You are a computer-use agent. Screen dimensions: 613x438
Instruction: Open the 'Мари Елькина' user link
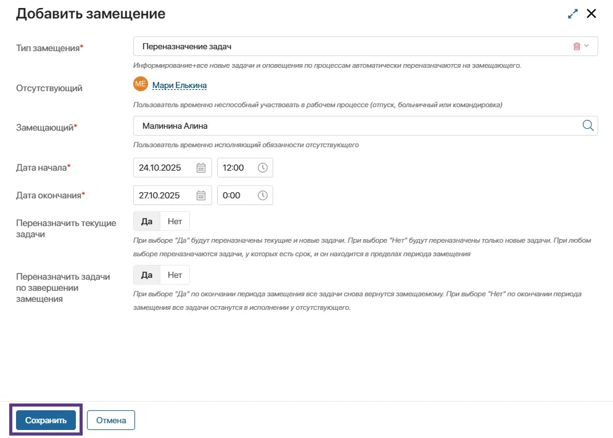point(179,86)
